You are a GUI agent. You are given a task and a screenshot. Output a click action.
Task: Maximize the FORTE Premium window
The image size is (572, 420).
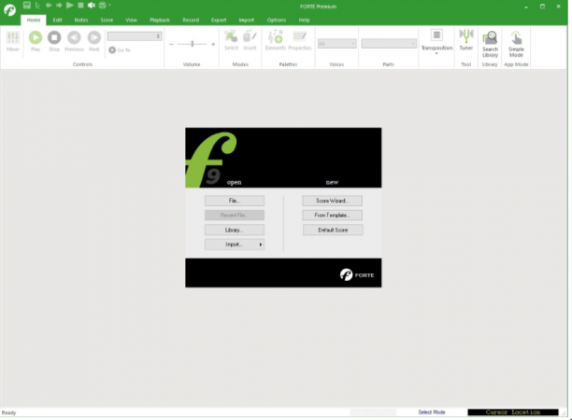coord(542,7)
